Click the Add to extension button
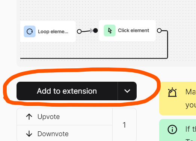Image resolution: width=196 pixels, height=141 pixels. pyautogui.click(x=67, y=91)
